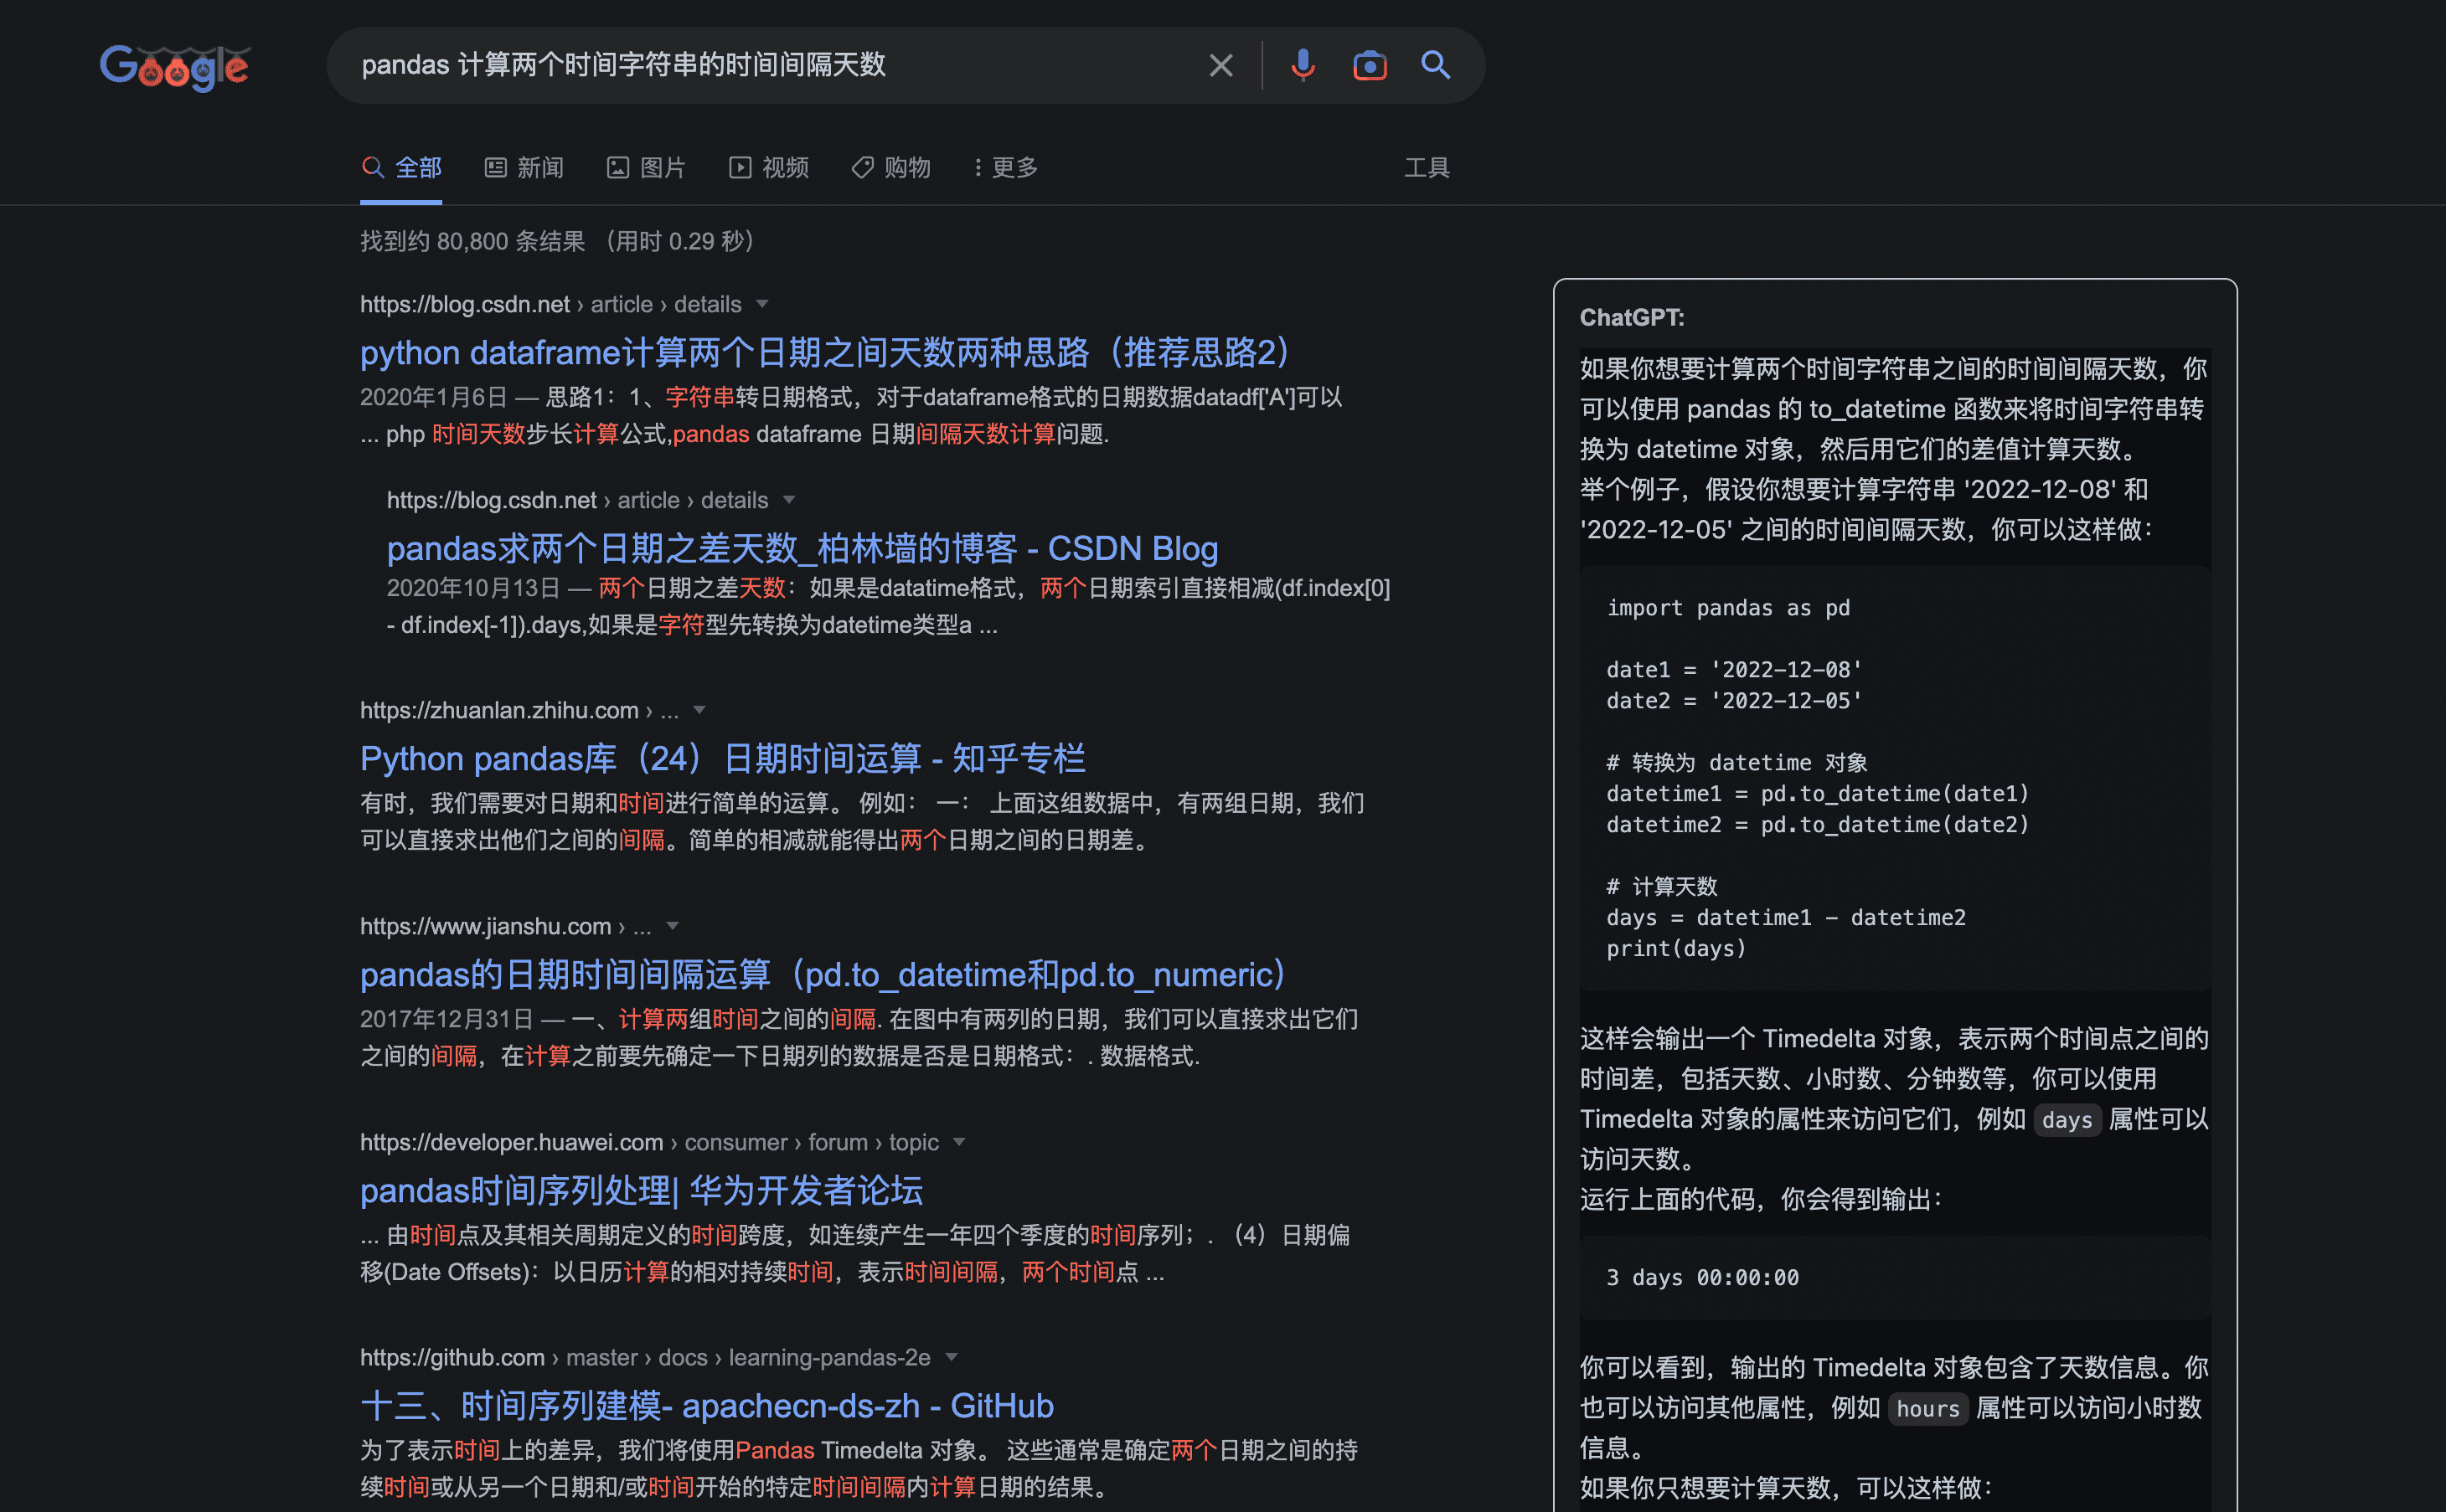Click the ChatGPT: panel heading
Viewport: 2446px width, 1512px height.
[1632, 317]
